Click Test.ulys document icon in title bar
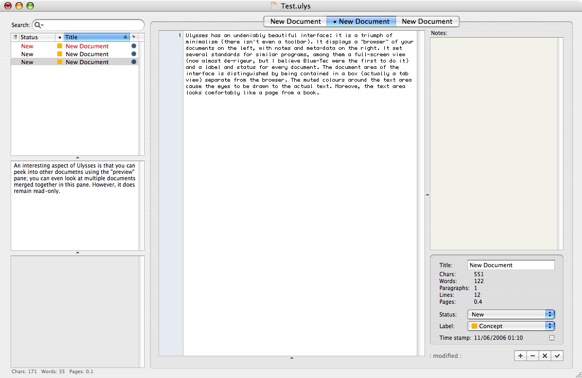Viewport: 582px width, 378px height. point(274,6)
